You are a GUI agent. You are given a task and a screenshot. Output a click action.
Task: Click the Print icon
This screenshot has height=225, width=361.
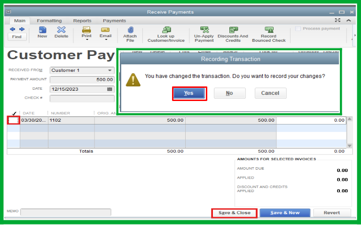click(x=86, y=30)
